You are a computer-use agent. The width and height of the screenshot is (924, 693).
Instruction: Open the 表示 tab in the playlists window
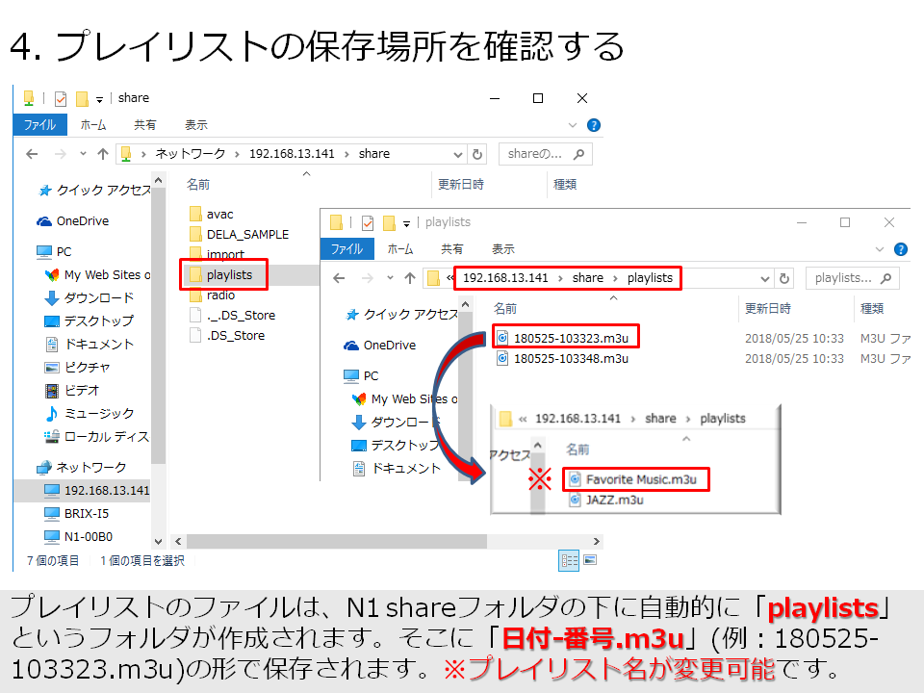pos(502,249)
